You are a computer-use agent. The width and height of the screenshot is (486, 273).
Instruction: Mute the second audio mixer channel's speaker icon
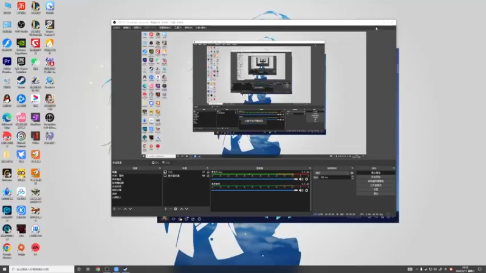[x=301, y=190]
